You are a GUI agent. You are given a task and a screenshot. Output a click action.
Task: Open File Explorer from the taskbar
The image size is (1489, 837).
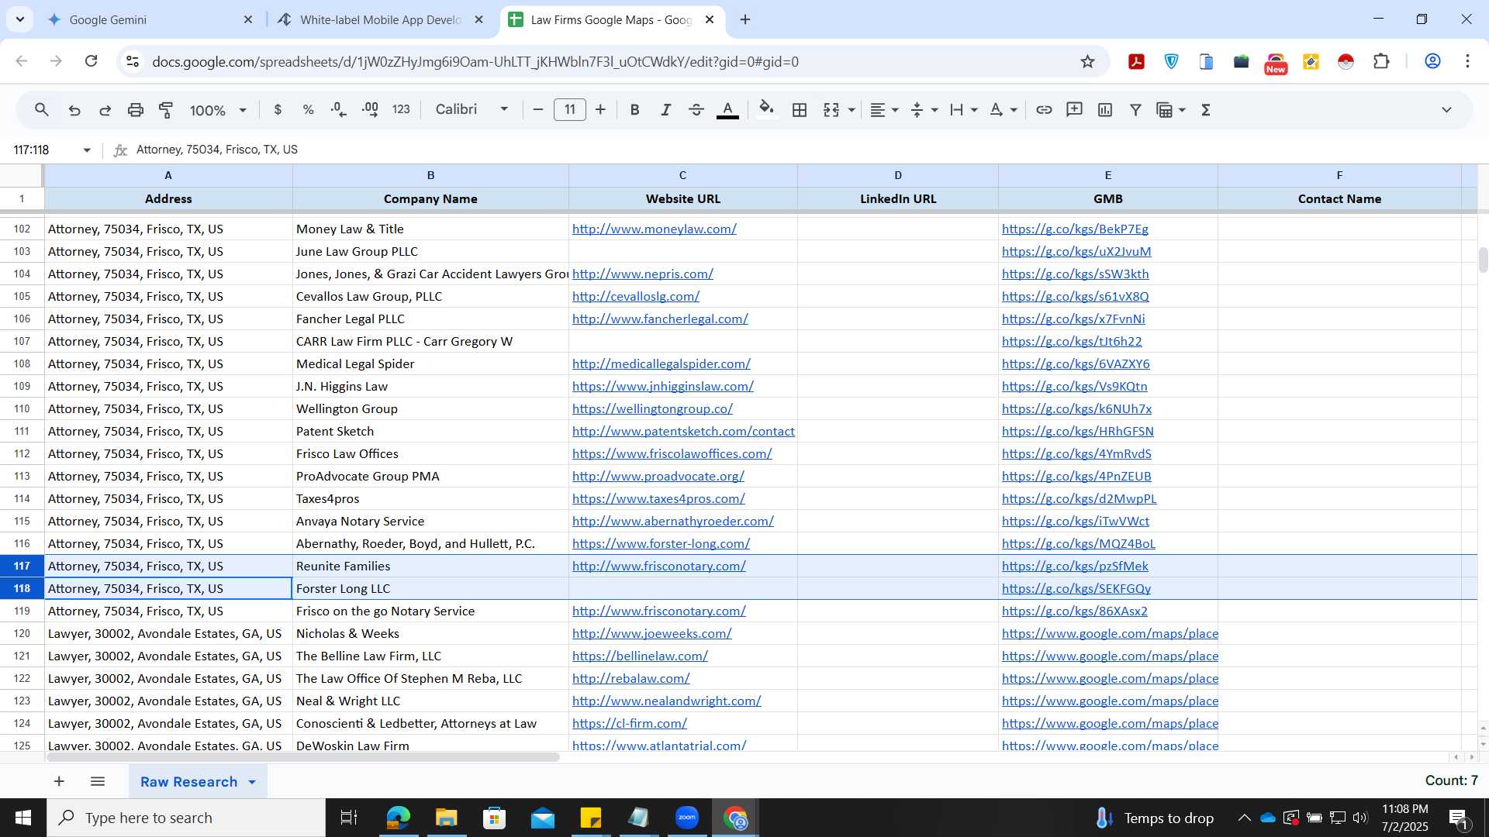tap(446, 818)
